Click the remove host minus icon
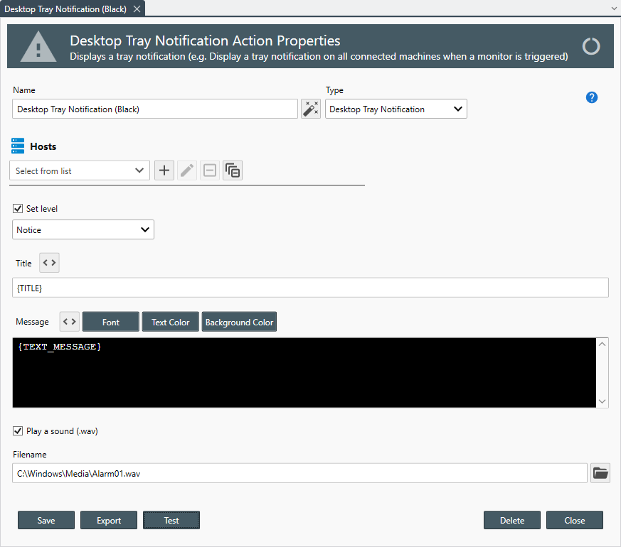The image size is (621, 547). tap(210, 170)
